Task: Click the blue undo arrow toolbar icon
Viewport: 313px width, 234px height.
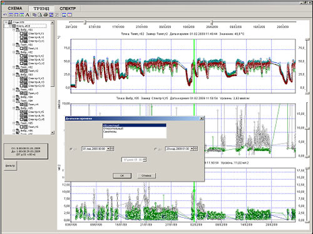Action: 5,15
